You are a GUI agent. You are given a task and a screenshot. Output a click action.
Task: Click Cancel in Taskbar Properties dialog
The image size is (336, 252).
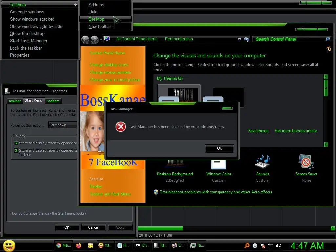[93, 227]
